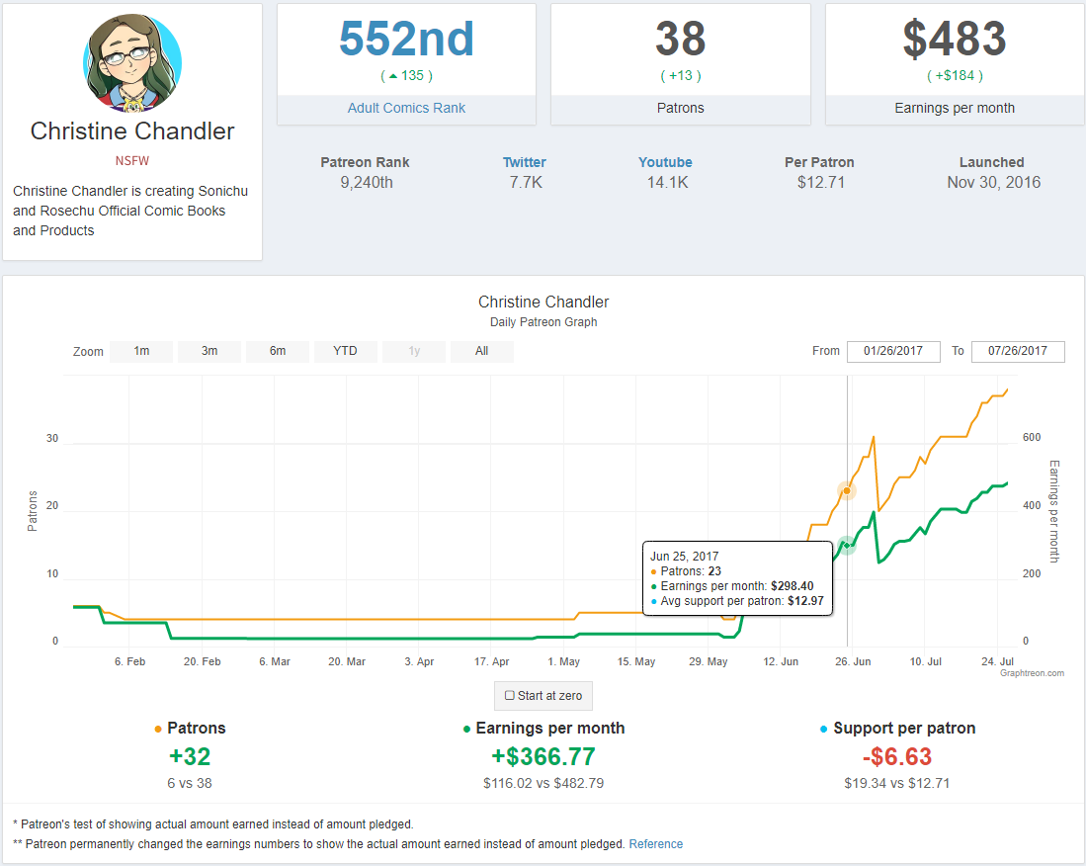Click the Per Patron $12.71 value
This screenshot has width=1086, height=866.
coord(821,182)
